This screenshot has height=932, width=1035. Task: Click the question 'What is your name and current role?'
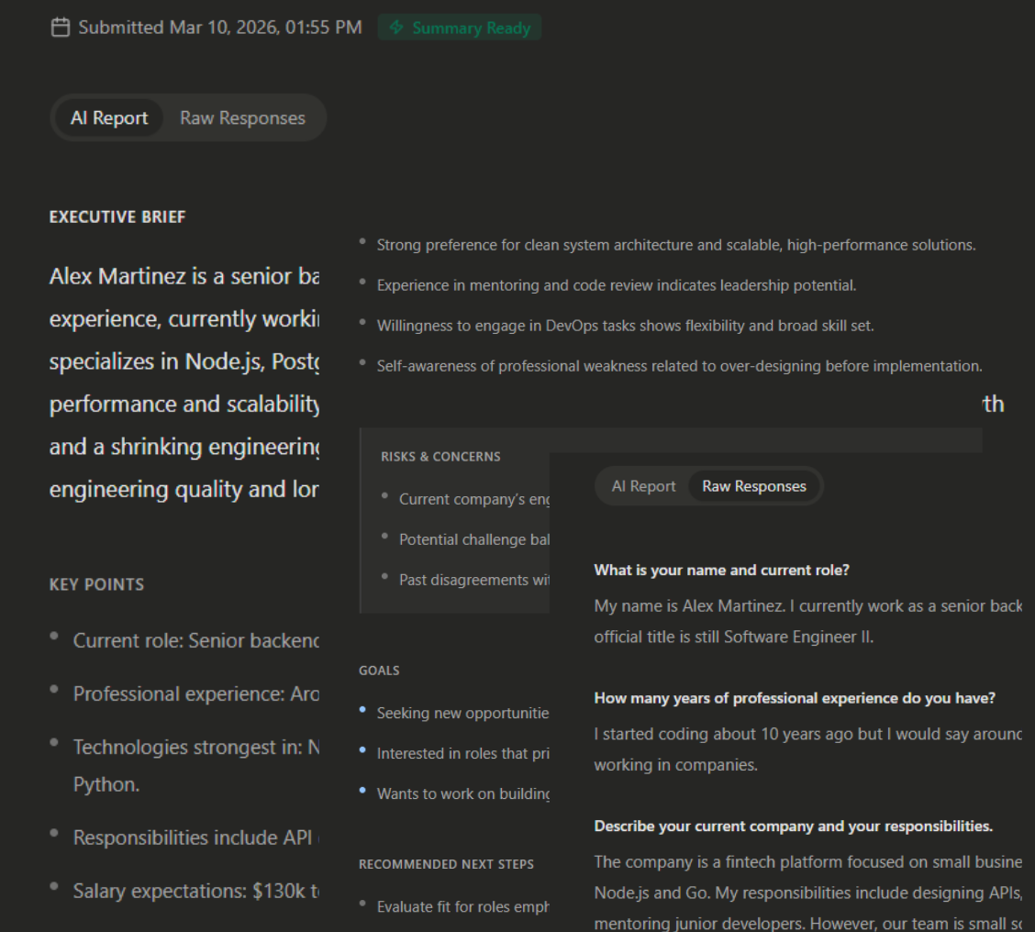click(720, 571)
